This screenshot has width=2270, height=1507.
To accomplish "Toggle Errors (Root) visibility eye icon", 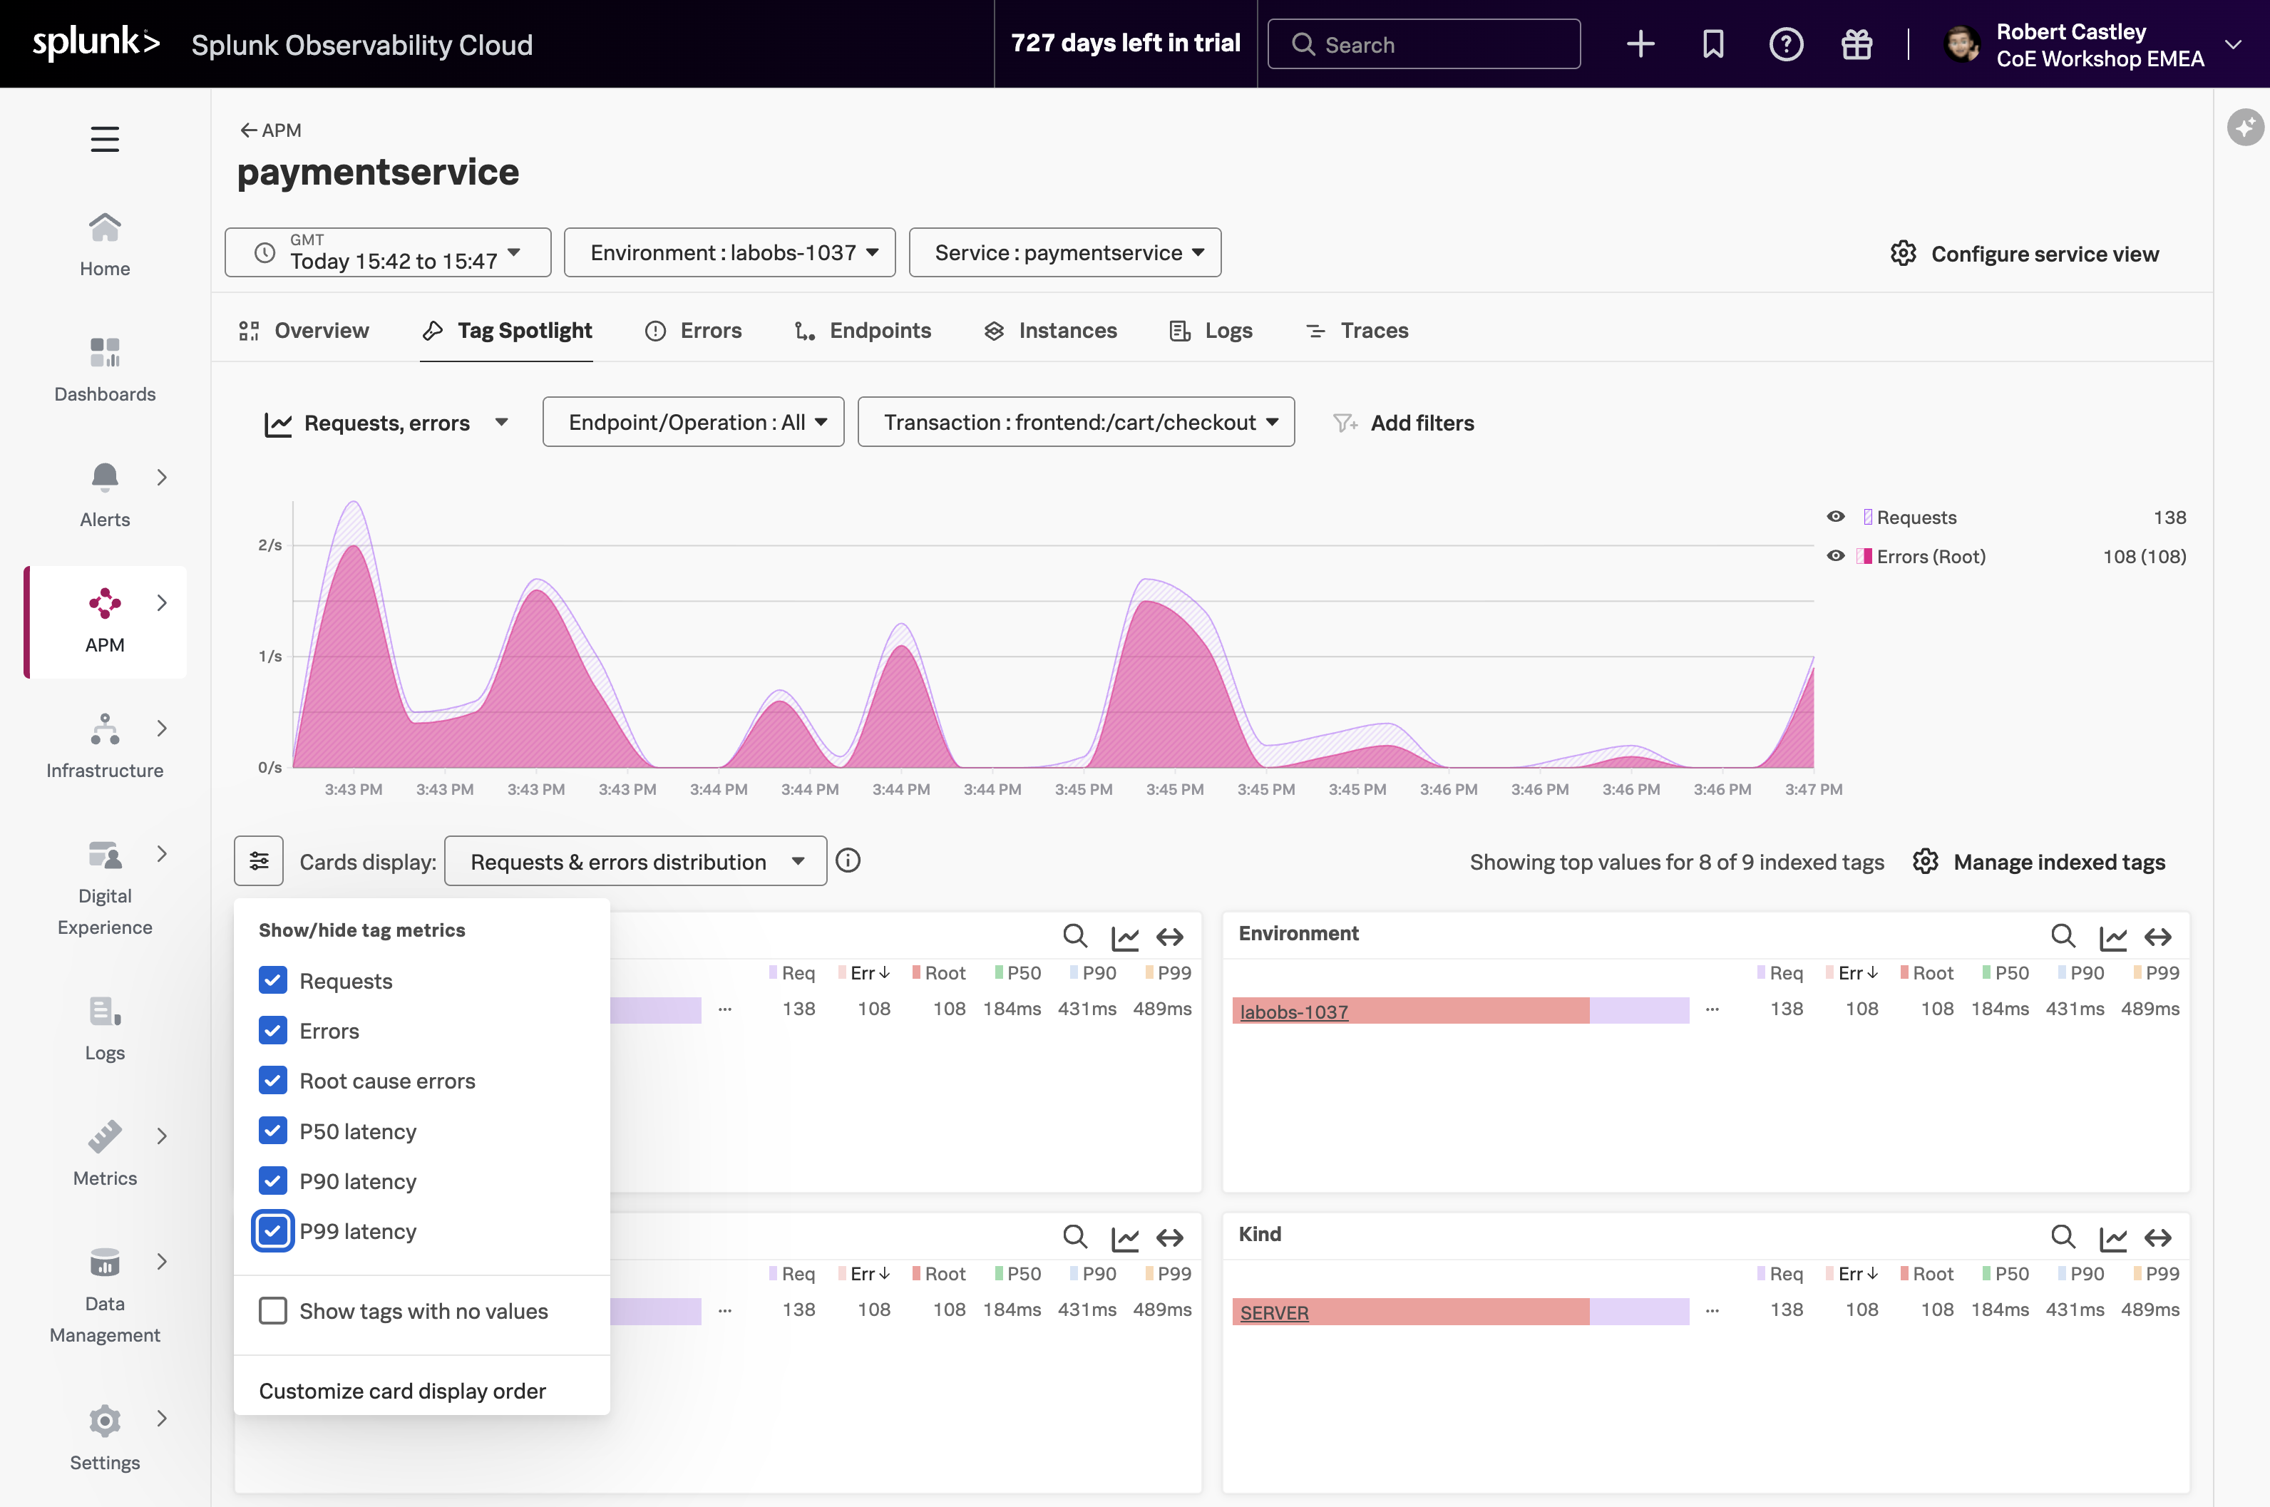I will click(1836, 557).
